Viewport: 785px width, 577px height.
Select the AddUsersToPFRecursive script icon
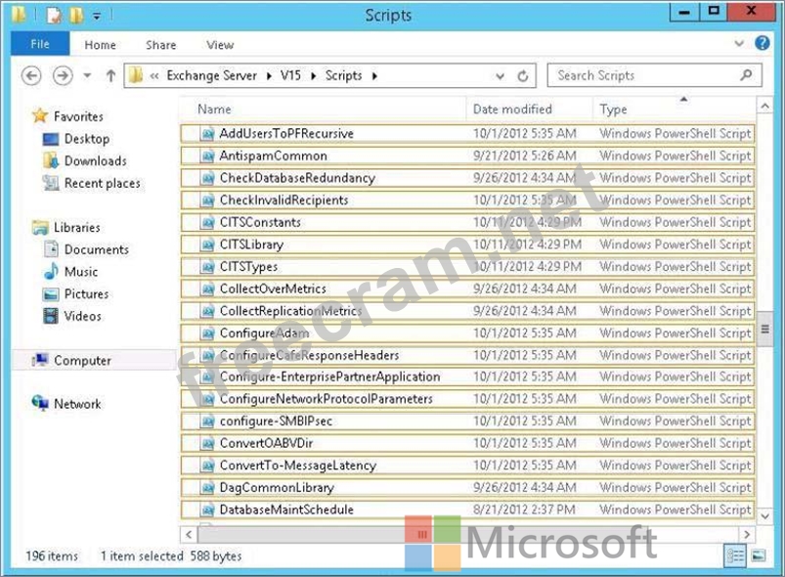pos(207,134)
